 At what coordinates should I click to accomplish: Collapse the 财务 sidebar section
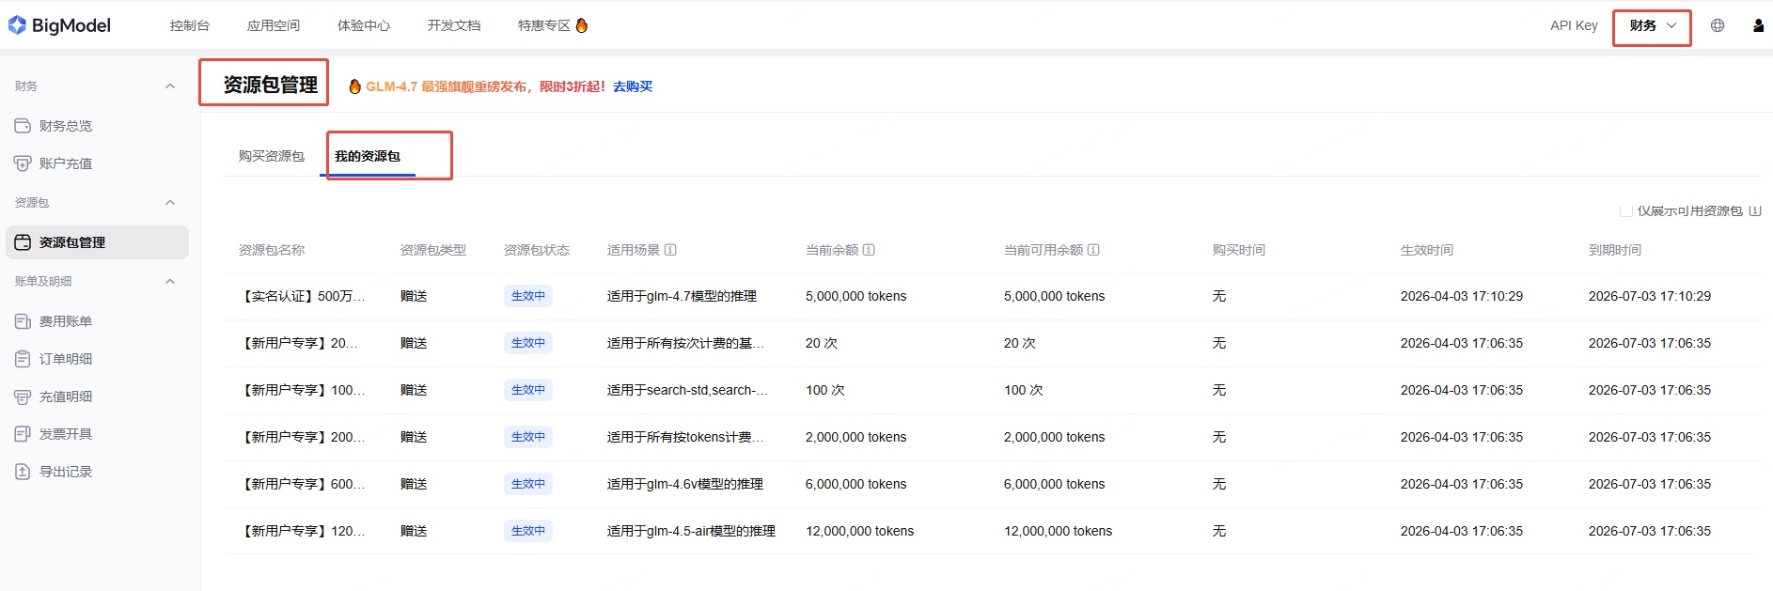coord(170,86)
